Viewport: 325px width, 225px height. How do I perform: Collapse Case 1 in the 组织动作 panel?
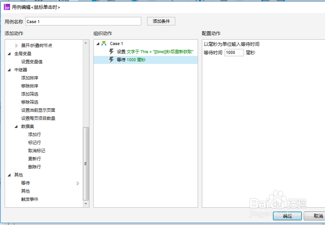pyautogui.click(x=98, y=43)
